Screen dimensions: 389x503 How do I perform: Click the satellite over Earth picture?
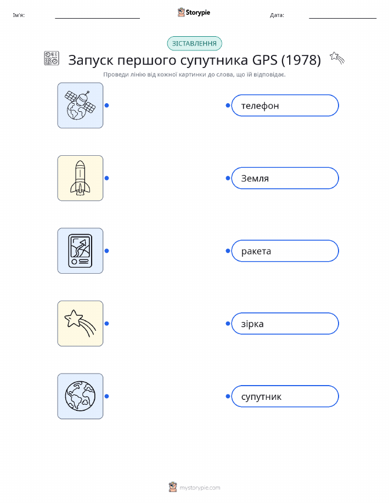point(80,105)
